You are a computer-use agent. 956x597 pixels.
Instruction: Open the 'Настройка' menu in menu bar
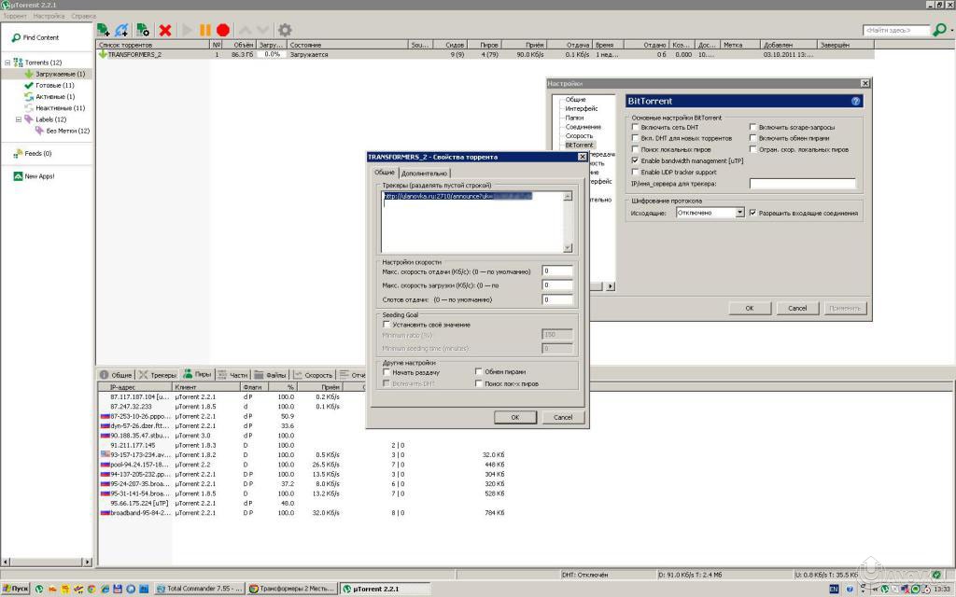pyautogui.click(x=49, y=16)
